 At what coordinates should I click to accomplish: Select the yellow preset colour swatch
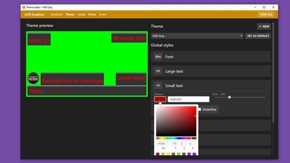pyautogui.click(x=168, y=154)
